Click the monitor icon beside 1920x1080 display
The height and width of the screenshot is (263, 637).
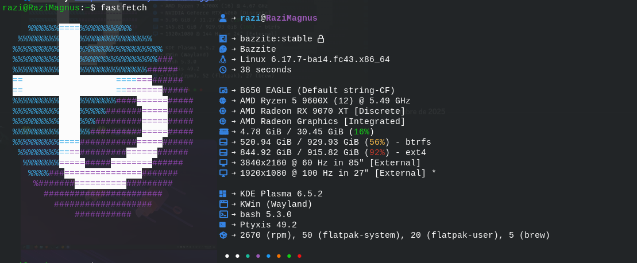point(223,173)
